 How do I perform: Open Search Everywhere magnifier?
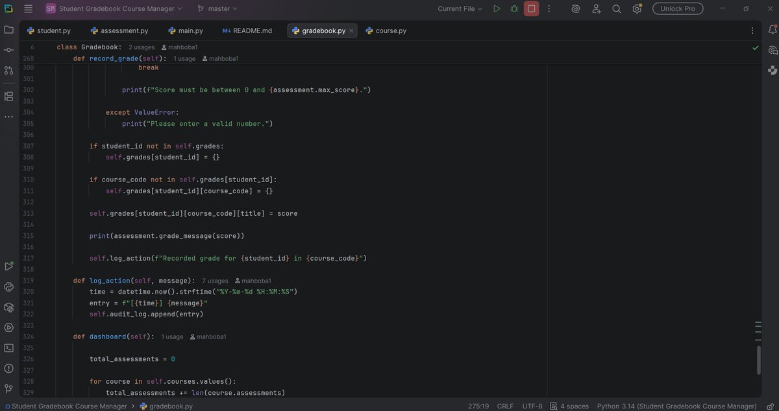[617, 8]
